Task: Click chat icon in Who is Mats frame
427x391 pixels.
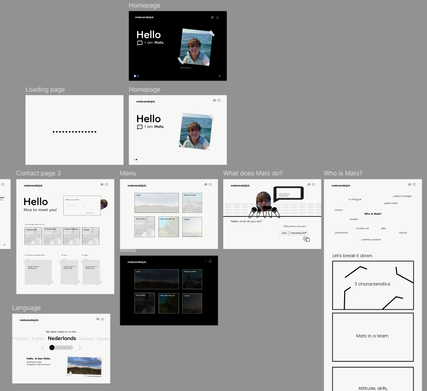Action: pyautogui.click(x=410, y=184)
